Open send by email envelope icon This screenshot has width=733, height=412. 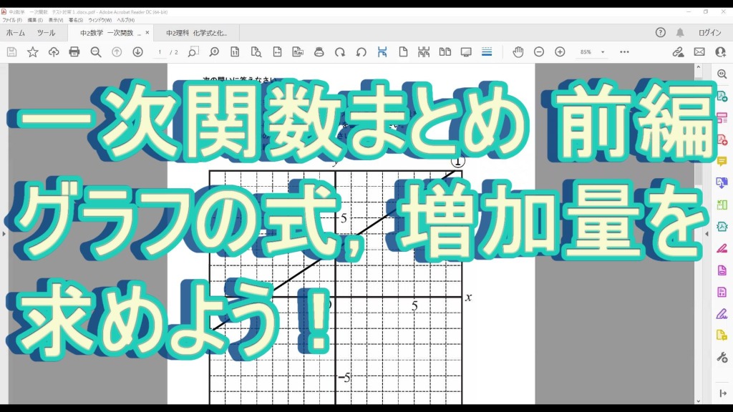(x=699, y=52)
